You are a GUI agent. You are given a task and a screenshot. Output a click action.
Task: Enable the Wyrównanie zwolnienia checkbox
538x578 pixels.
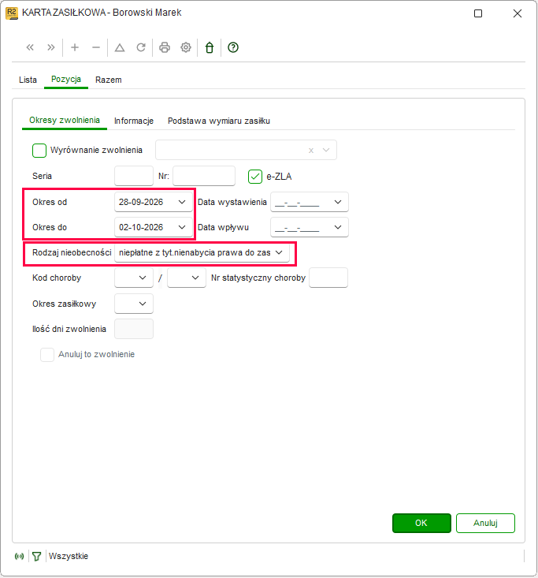[39, 151]
